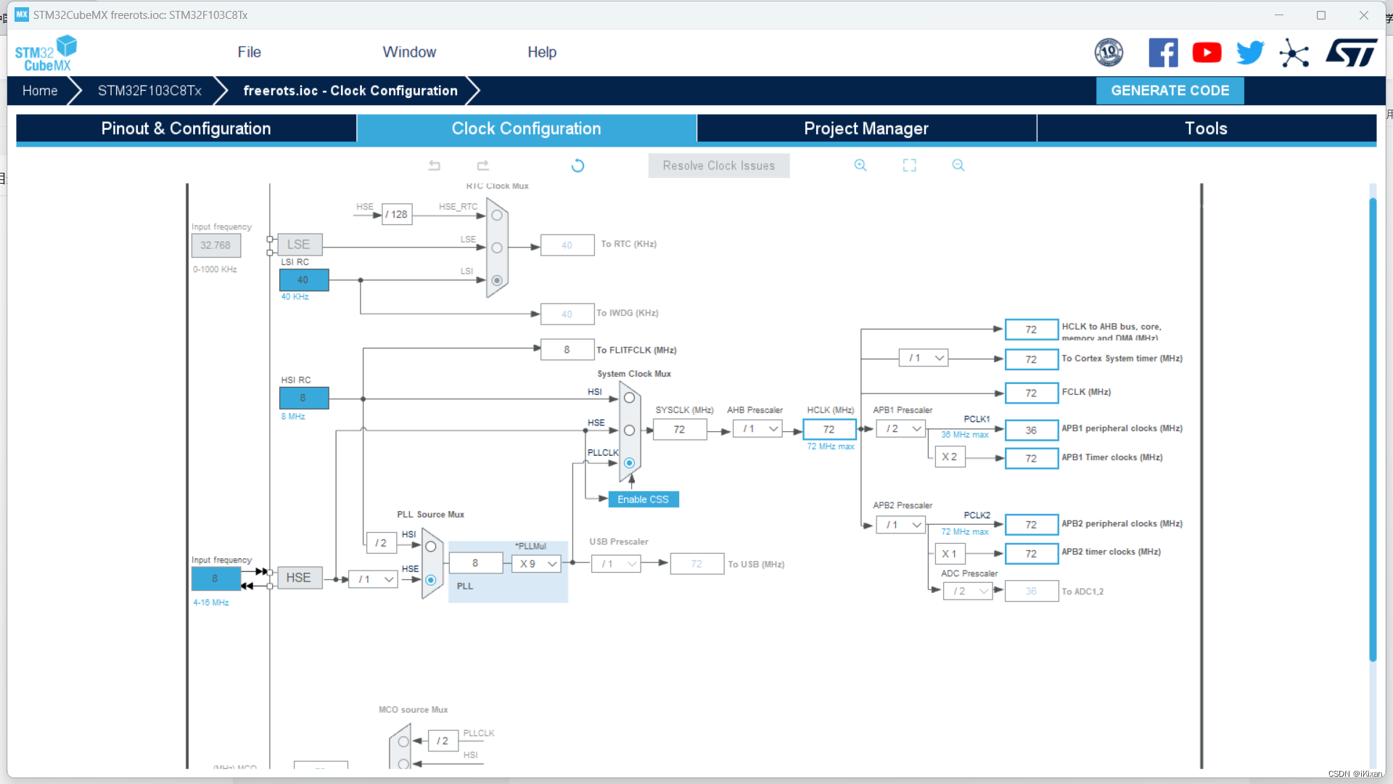Click the reset clock refresh icon

click(578, 166)
